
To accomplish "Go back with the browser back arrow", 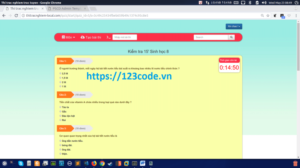I will tap(4, 16).
